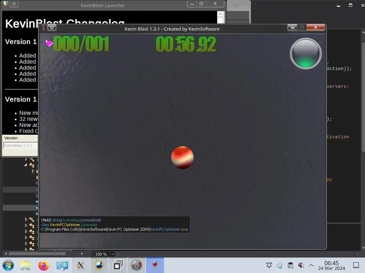Click the diamond button in KevinBlast Launcher title bar

14,4
